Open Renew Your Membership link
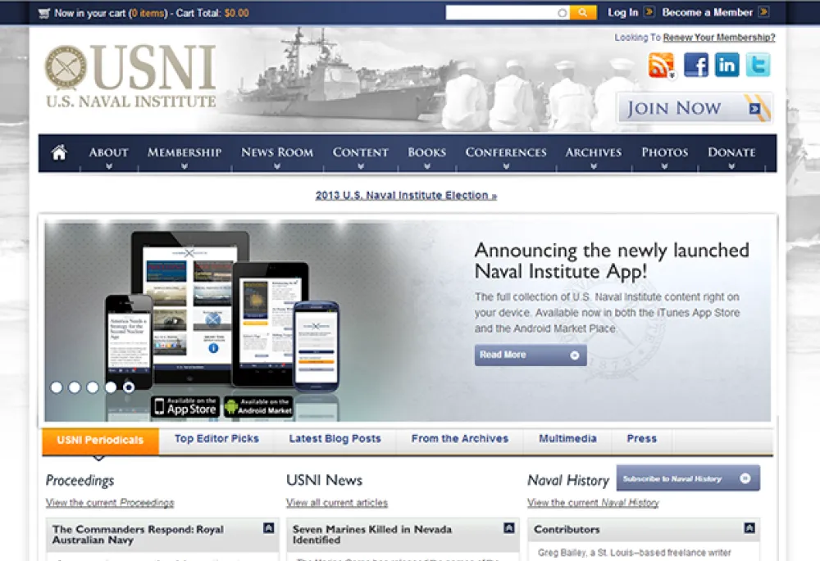 click(x=719, y=38)
